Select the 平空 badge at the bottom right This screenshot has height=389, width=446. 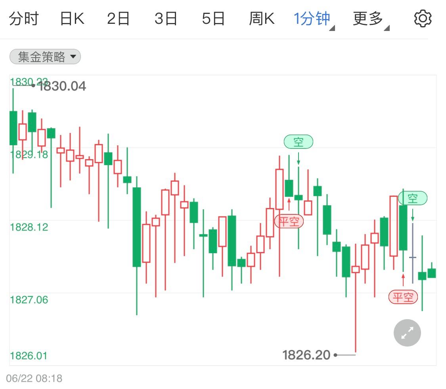click(403, 297)
